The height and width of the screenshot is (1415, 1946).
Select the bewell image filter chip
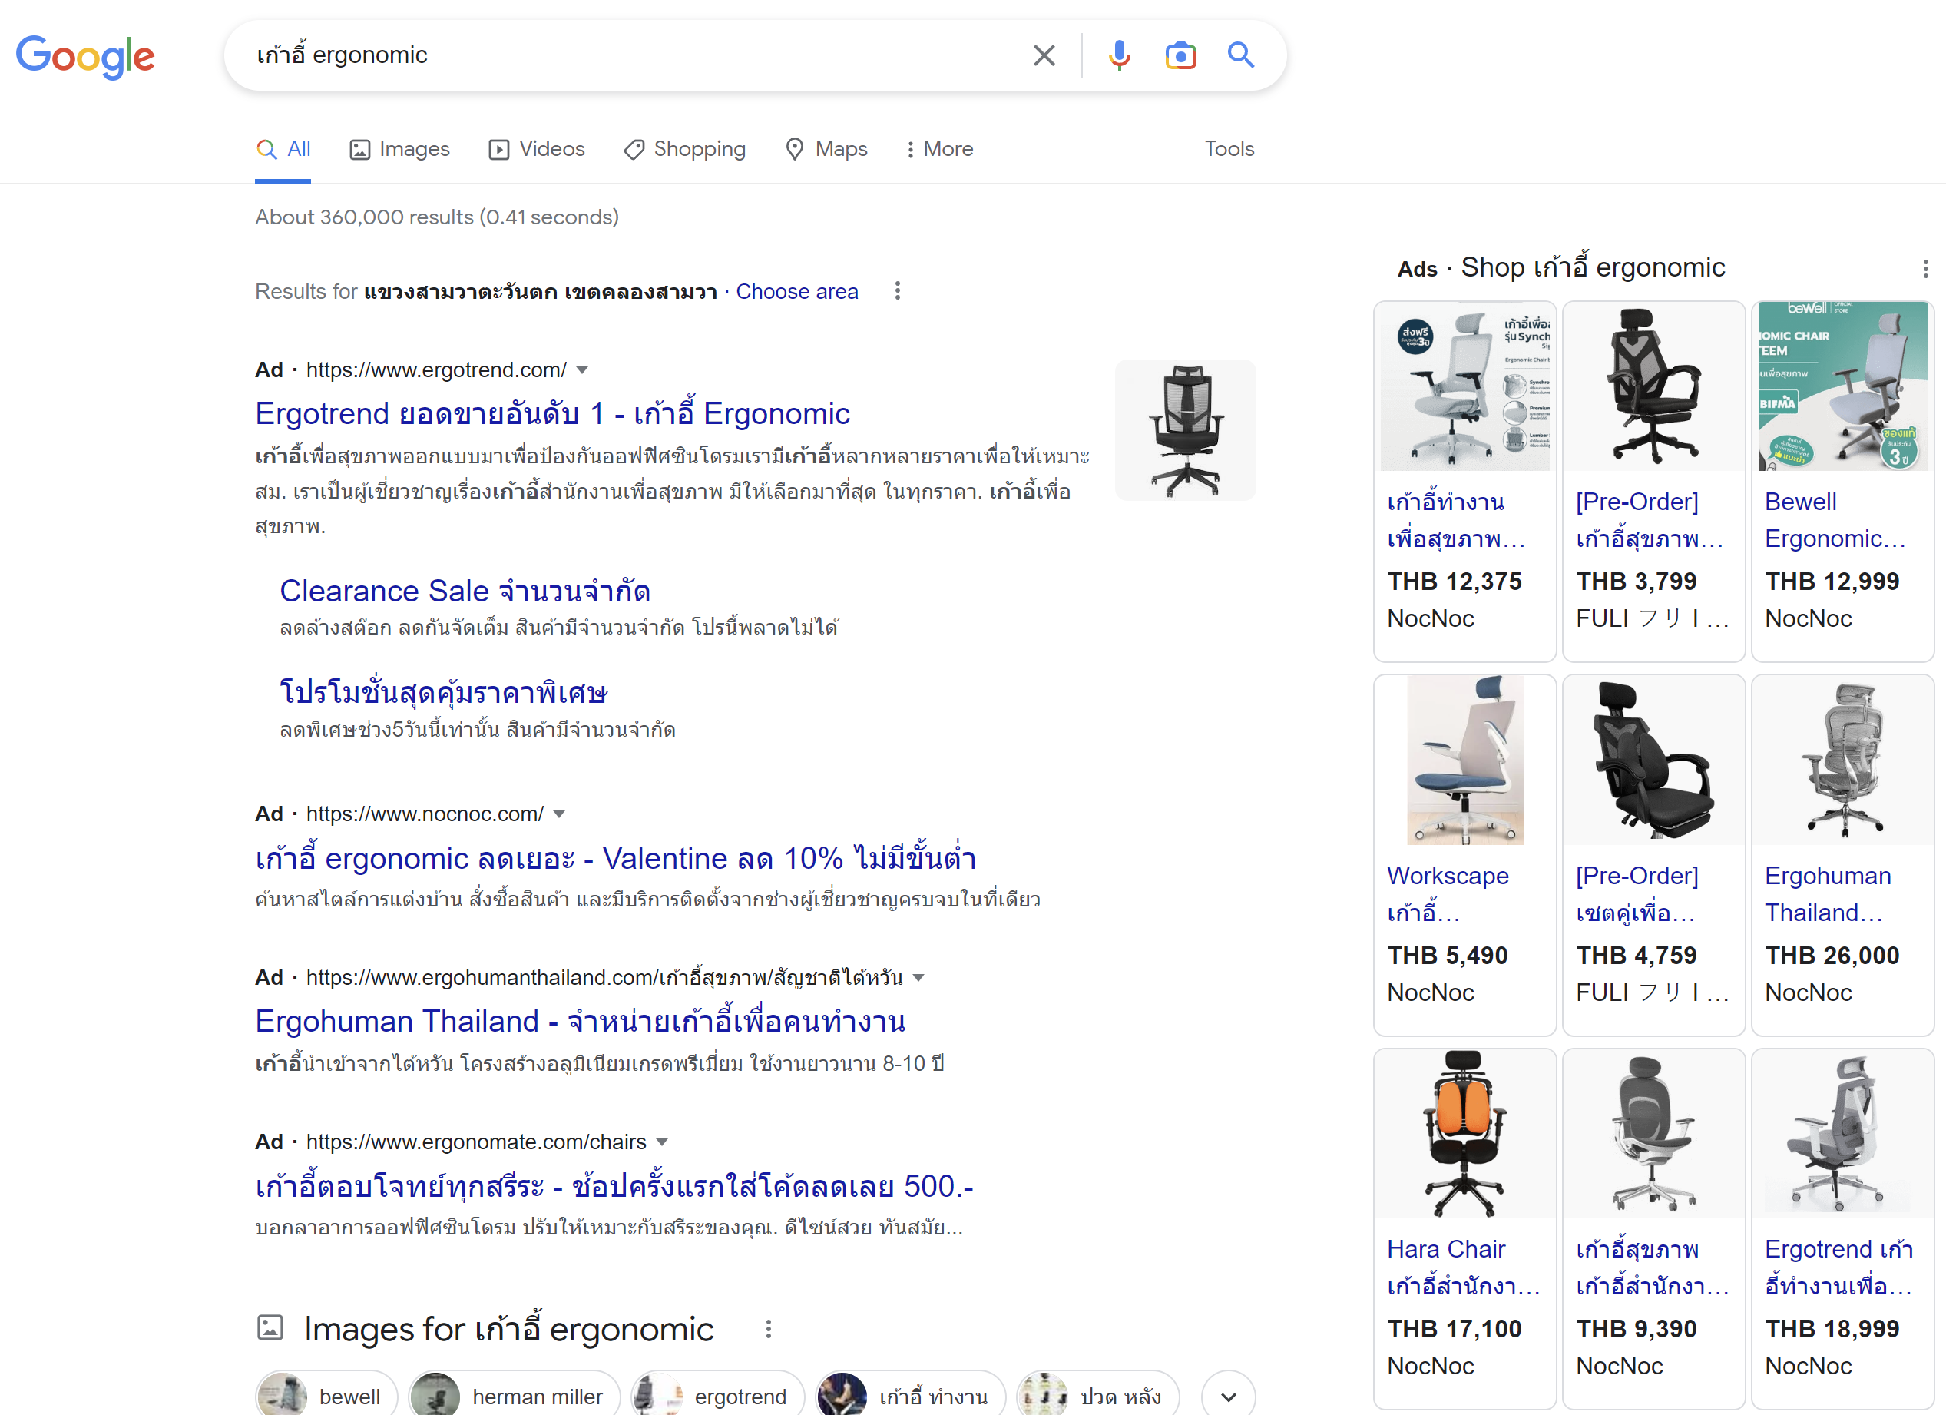pos(326,1395)
